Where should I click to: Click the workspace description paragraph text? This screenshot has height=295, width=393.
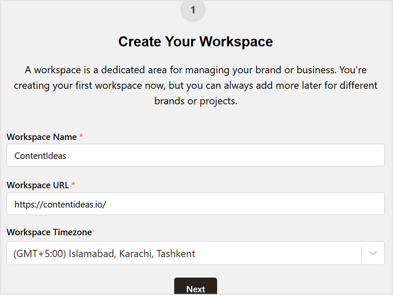tap(195, 85)
